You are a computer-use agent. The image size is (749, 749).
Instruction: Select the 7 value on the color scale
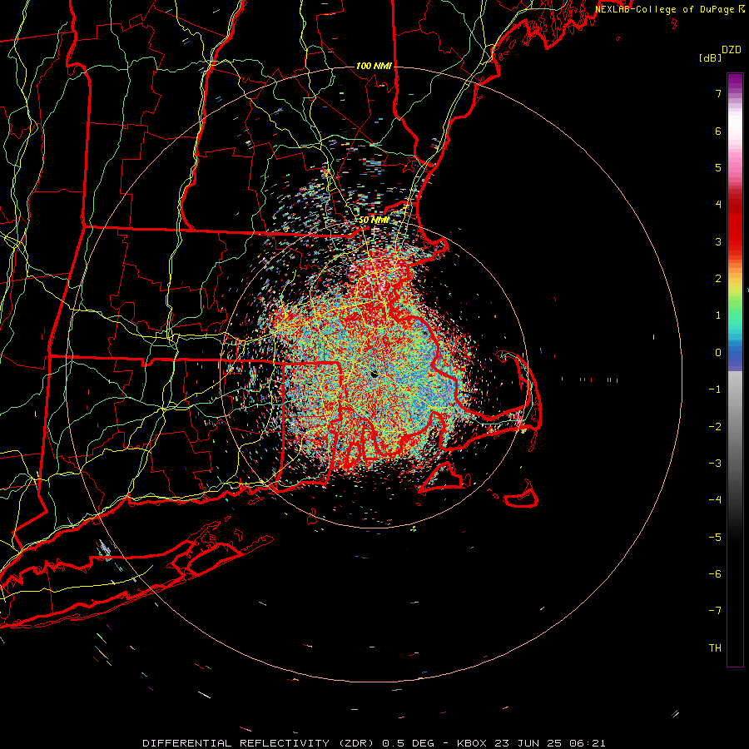pyautogui.click(x=718, y=93)
